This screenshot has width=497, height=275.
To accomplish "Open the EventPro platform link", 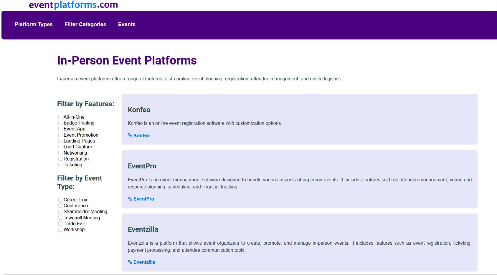I will tap(143, 199).
